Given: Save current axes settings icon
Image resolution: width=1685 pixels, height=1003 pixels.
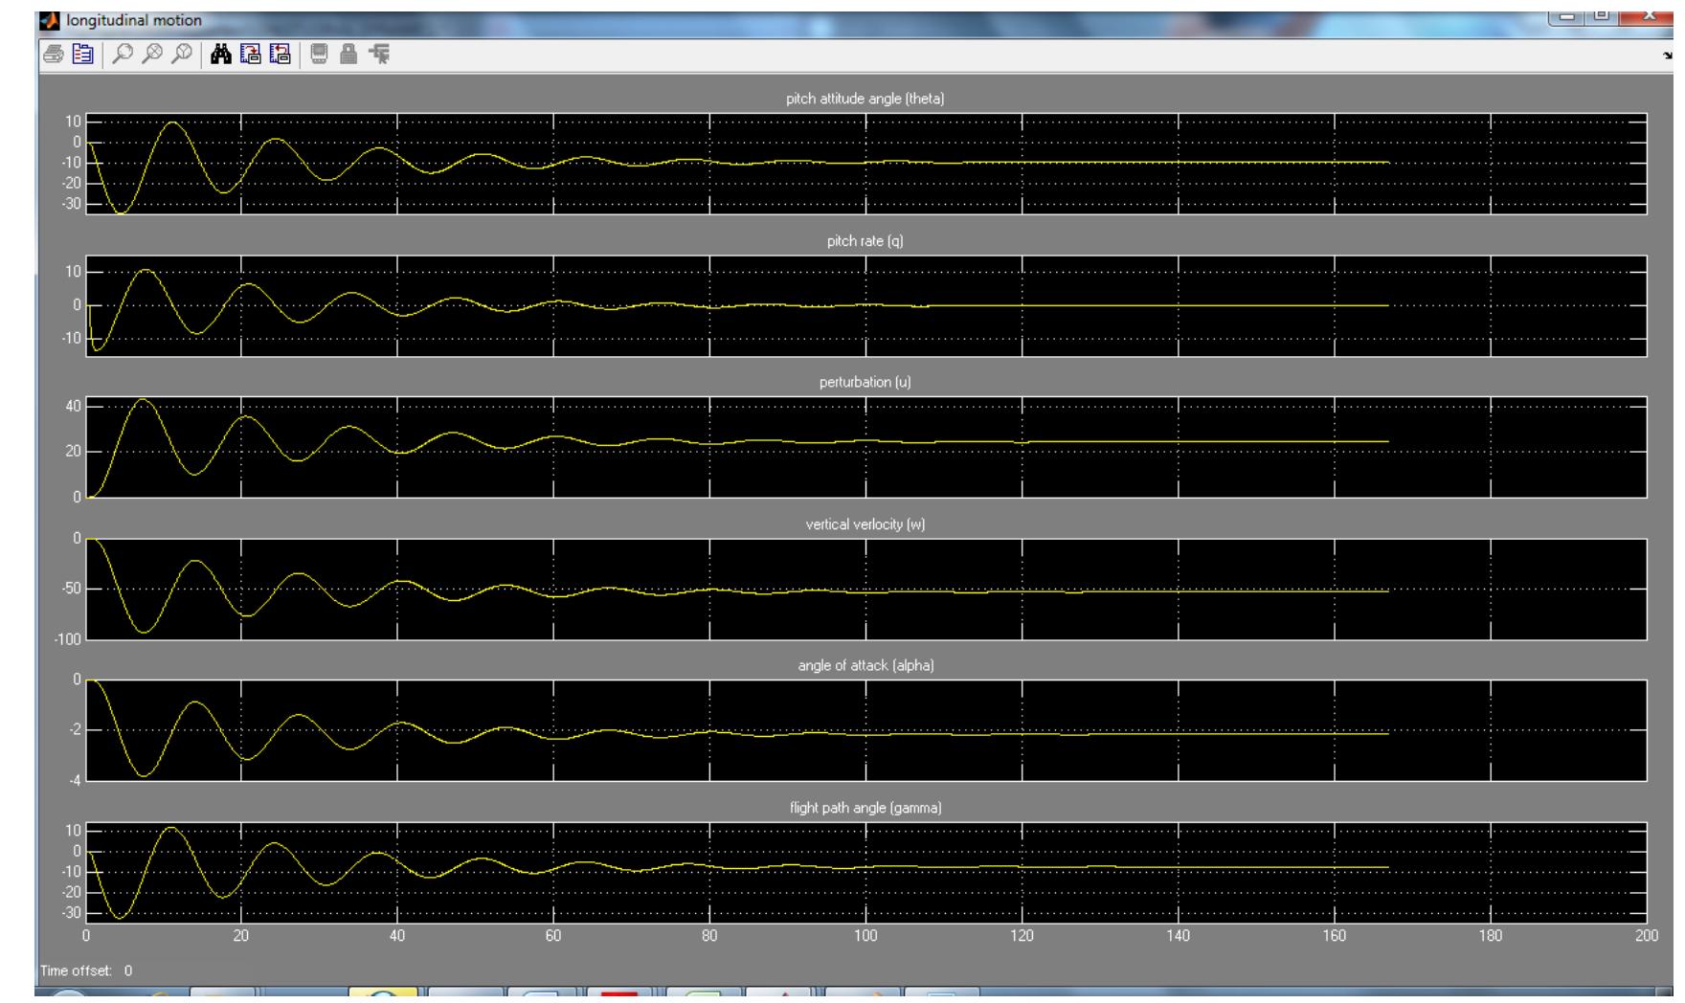Looking at the screenshot, I should [252, 56].
